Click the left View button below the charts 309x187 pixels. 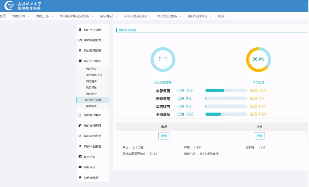163,136
